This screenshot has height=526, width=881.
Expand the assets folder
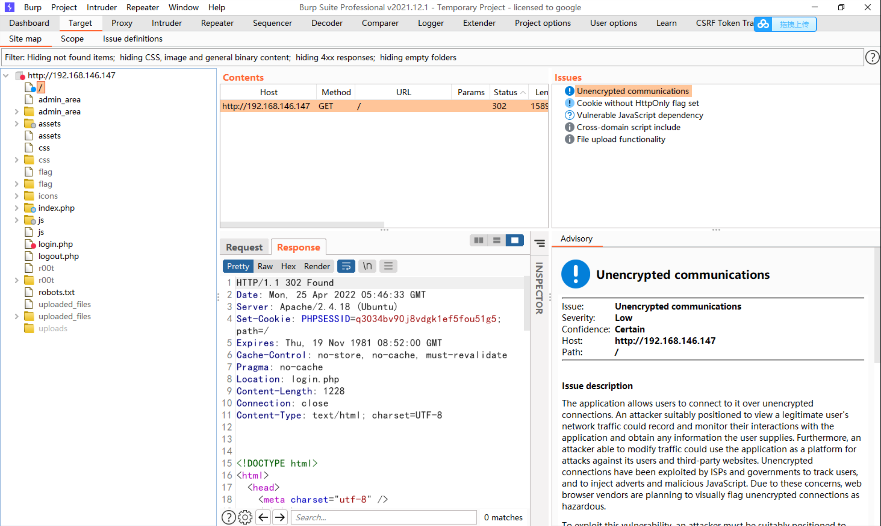(16, 124)
